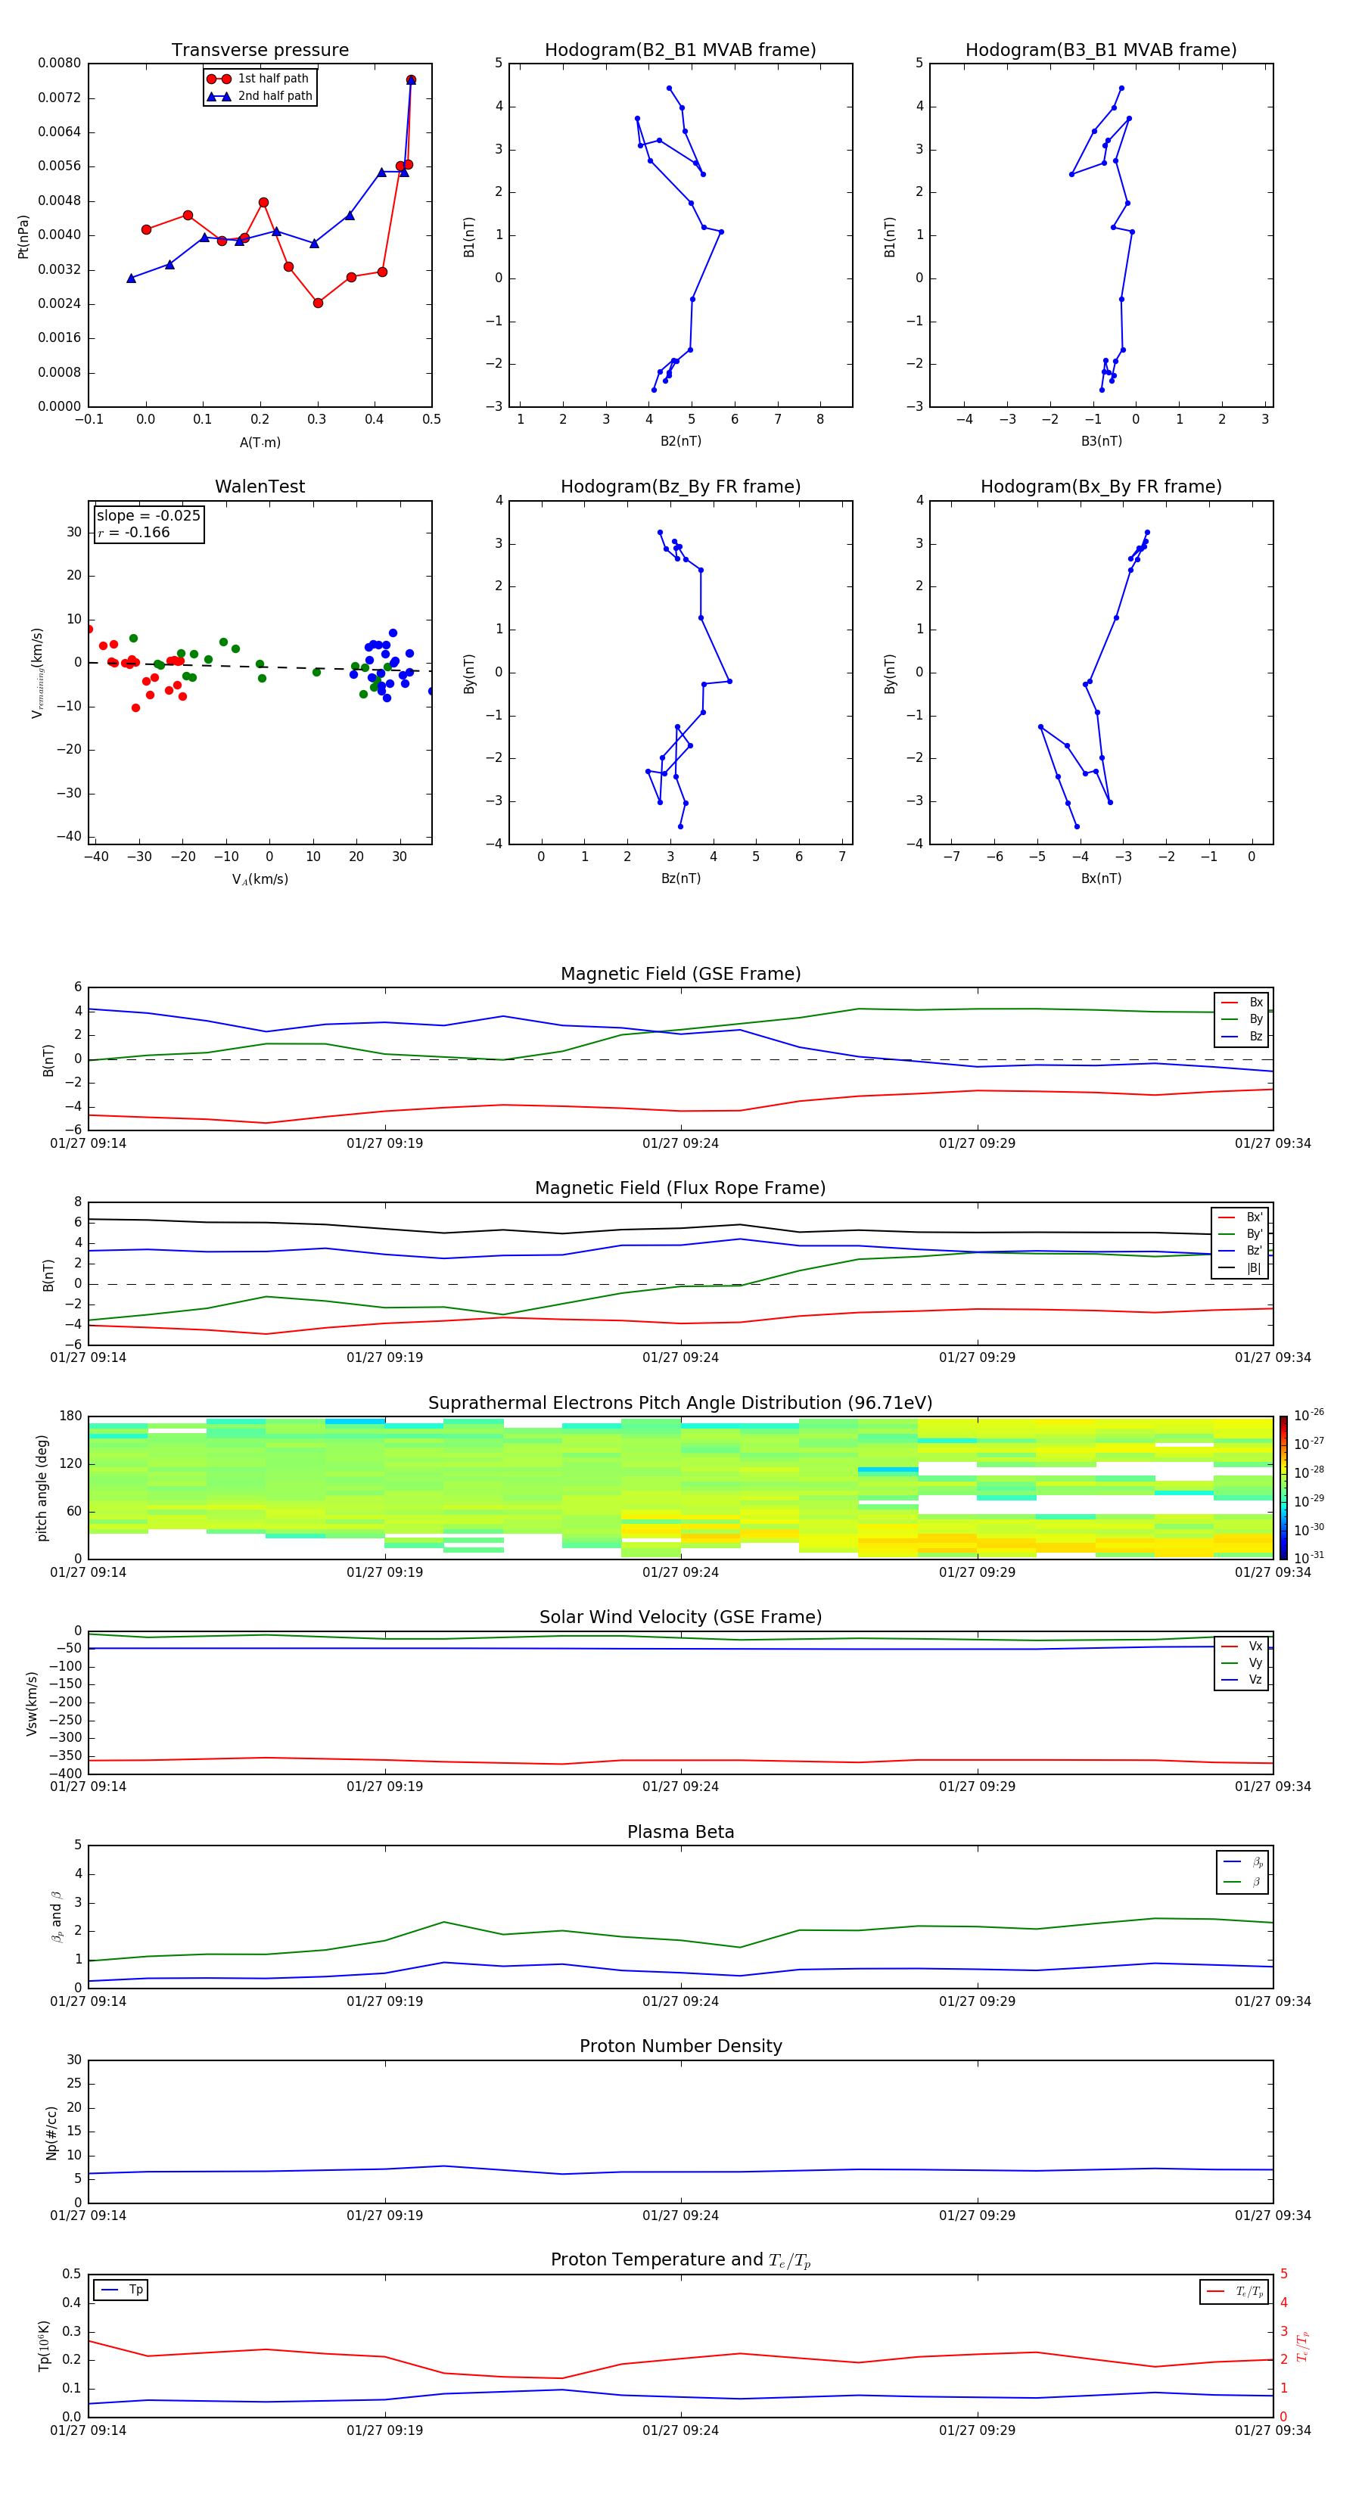
Task: Click the red 'Te/Tp' right-axis label
Action: coord(1302,2346)
